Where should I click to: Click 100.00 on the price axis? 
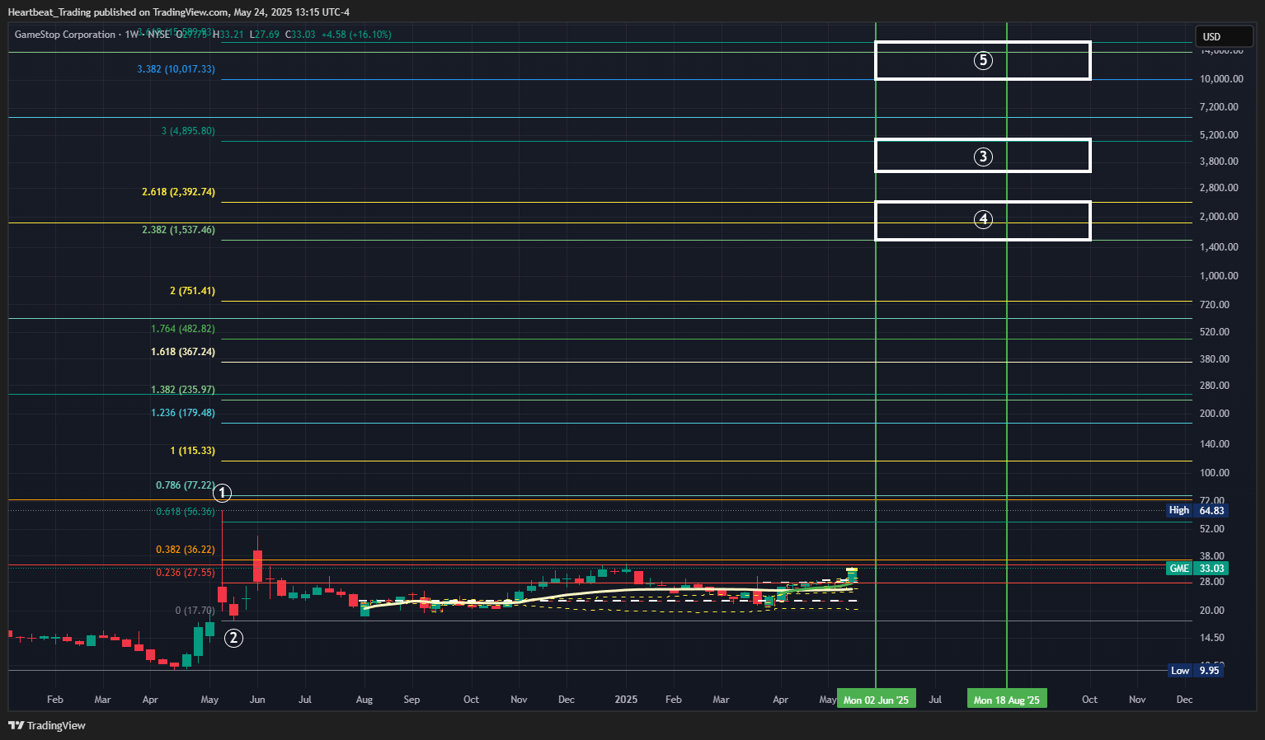coord(1215,473)
